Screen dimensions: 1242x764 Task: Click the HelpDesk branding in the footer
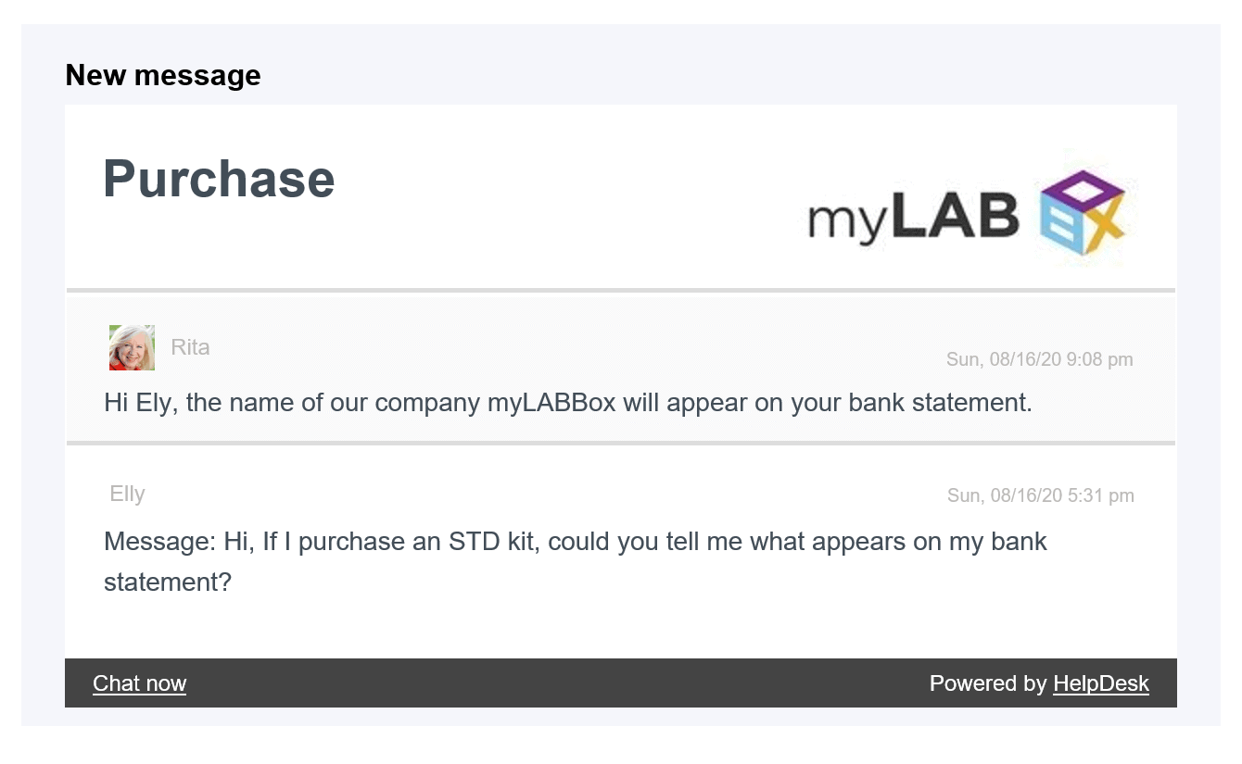click(1101, 683)
